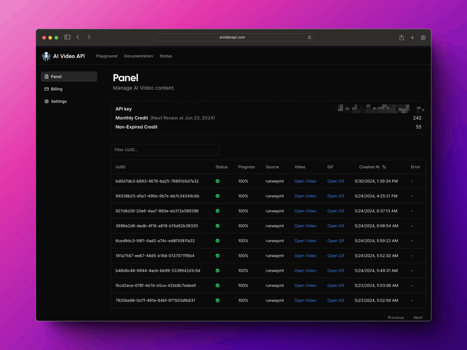This screenshot has width=467, height=350.
Task: Open a new tab with plus icon
Action: pos(412,38)
